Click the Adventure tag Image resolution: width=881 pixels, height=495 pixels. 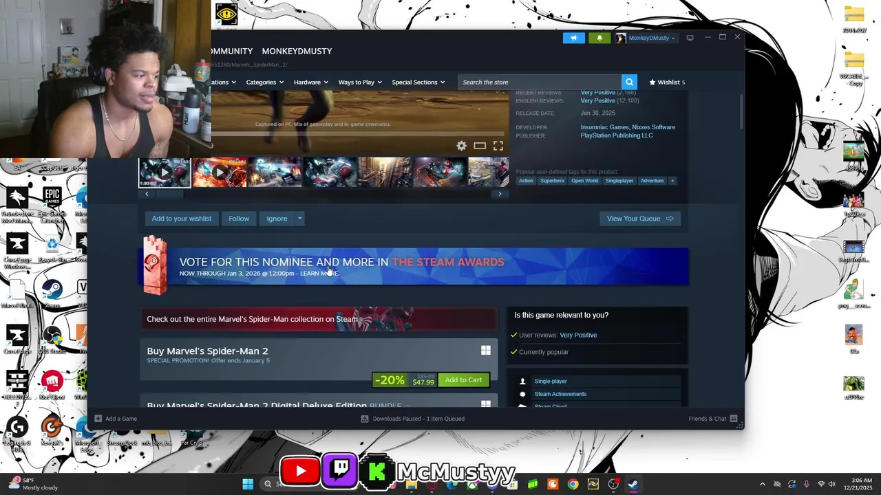click(652, 181)
